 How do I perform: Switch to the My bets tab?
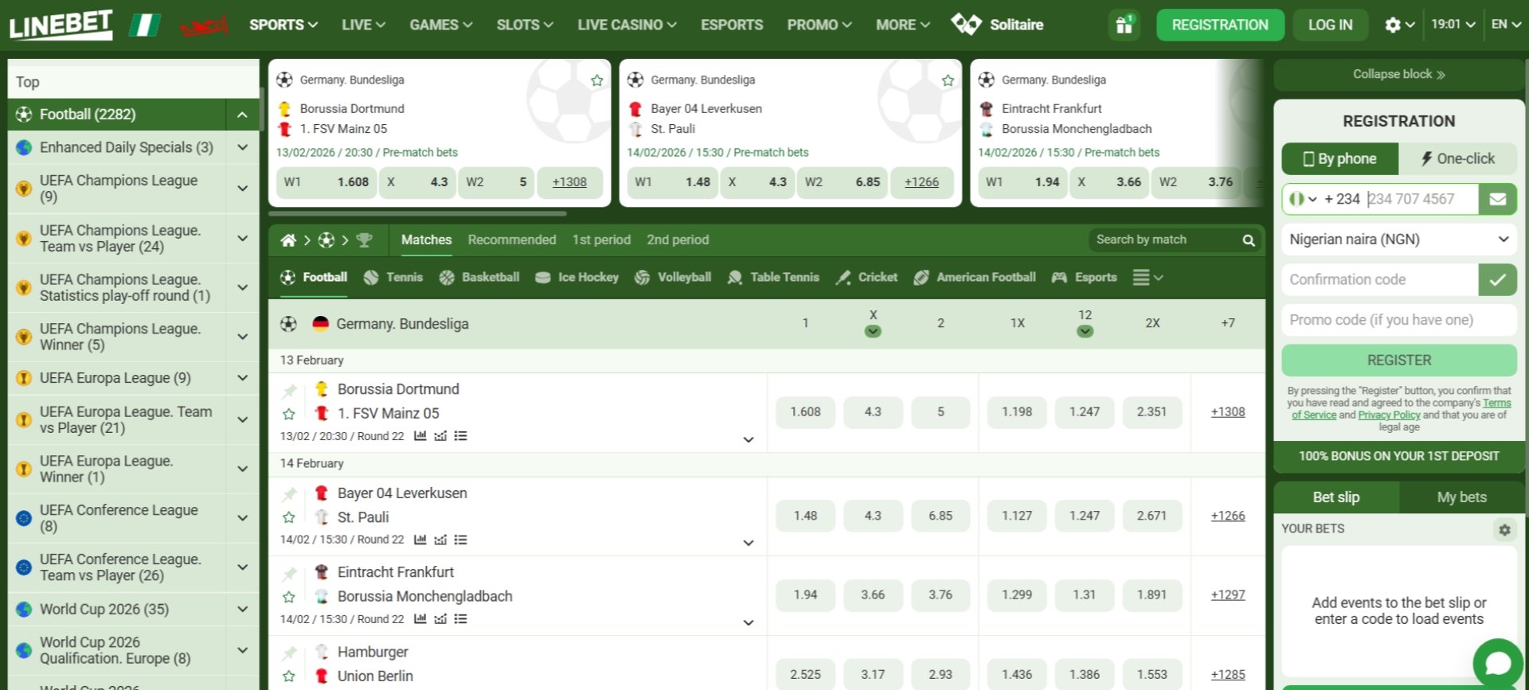[x=1461, y=497]
